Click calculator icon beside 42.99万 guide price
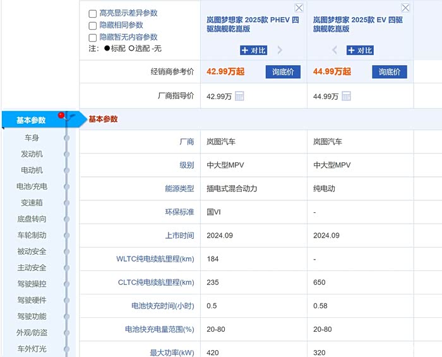 tap(240, 96)
